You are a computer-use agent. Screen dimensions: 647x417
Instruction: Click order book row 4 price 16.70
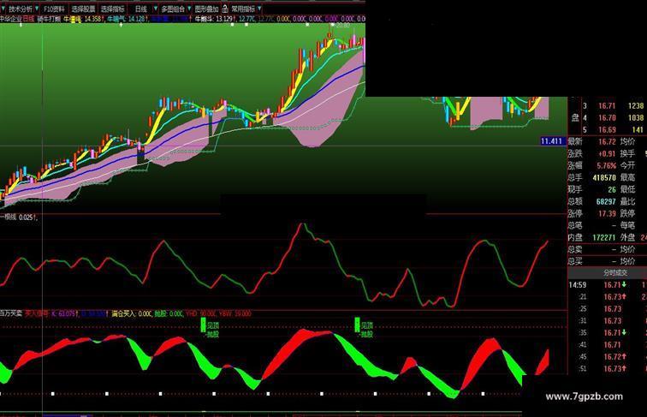click(x=607, y=118)
